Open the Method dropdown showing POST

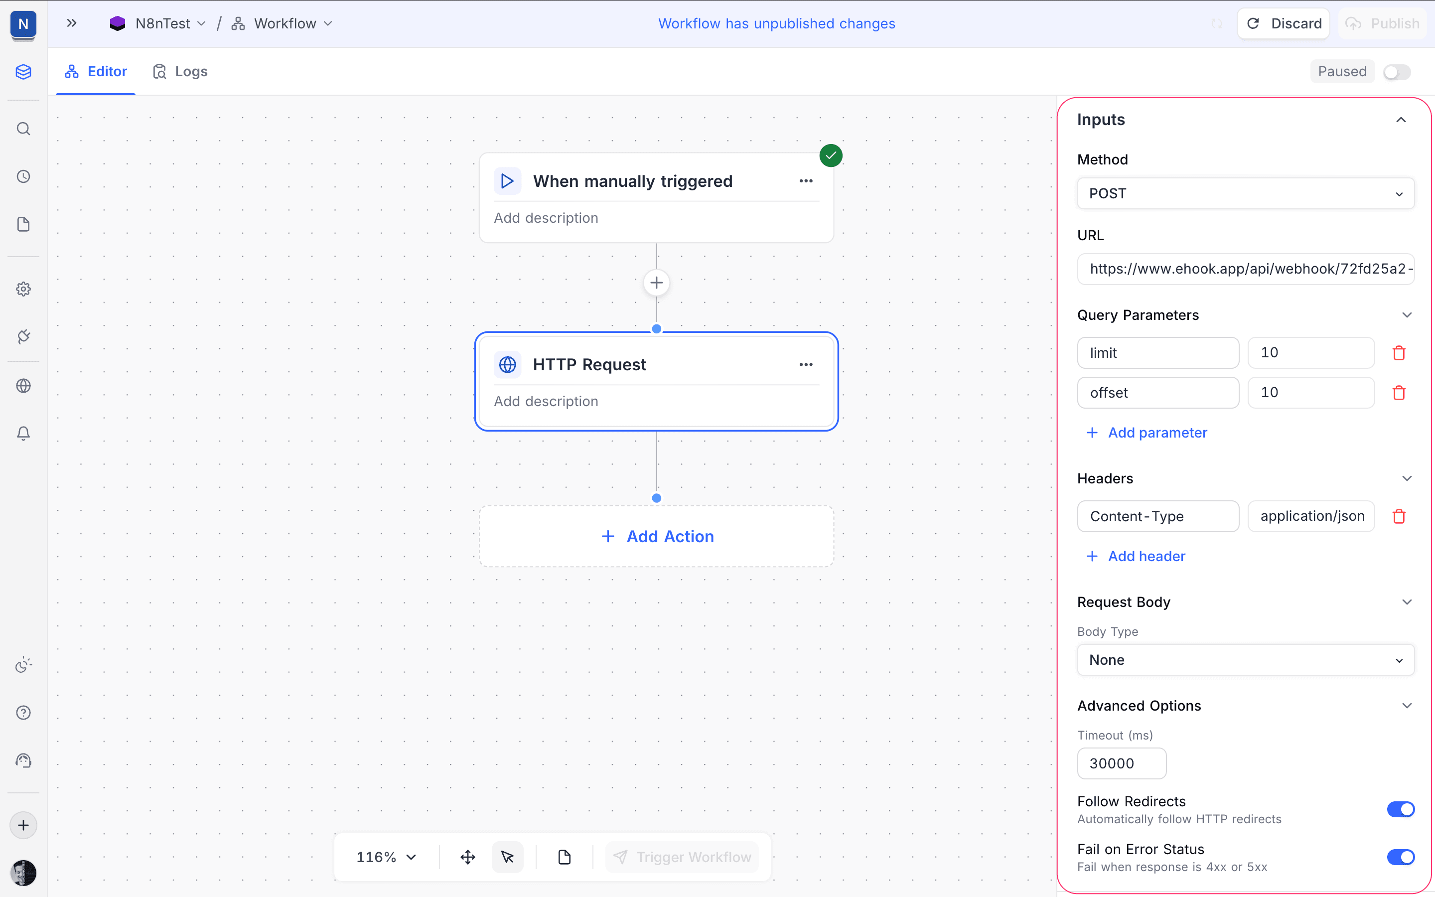click(x=1245, y=193)
